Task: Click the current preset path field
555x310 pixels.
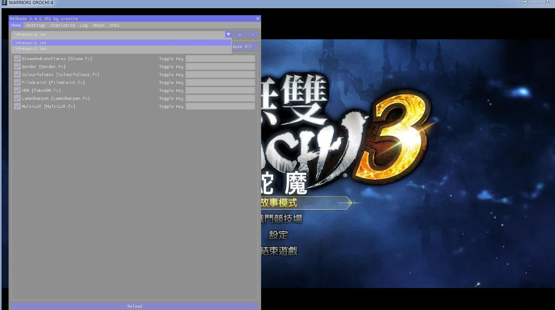Action: (118, 35)
